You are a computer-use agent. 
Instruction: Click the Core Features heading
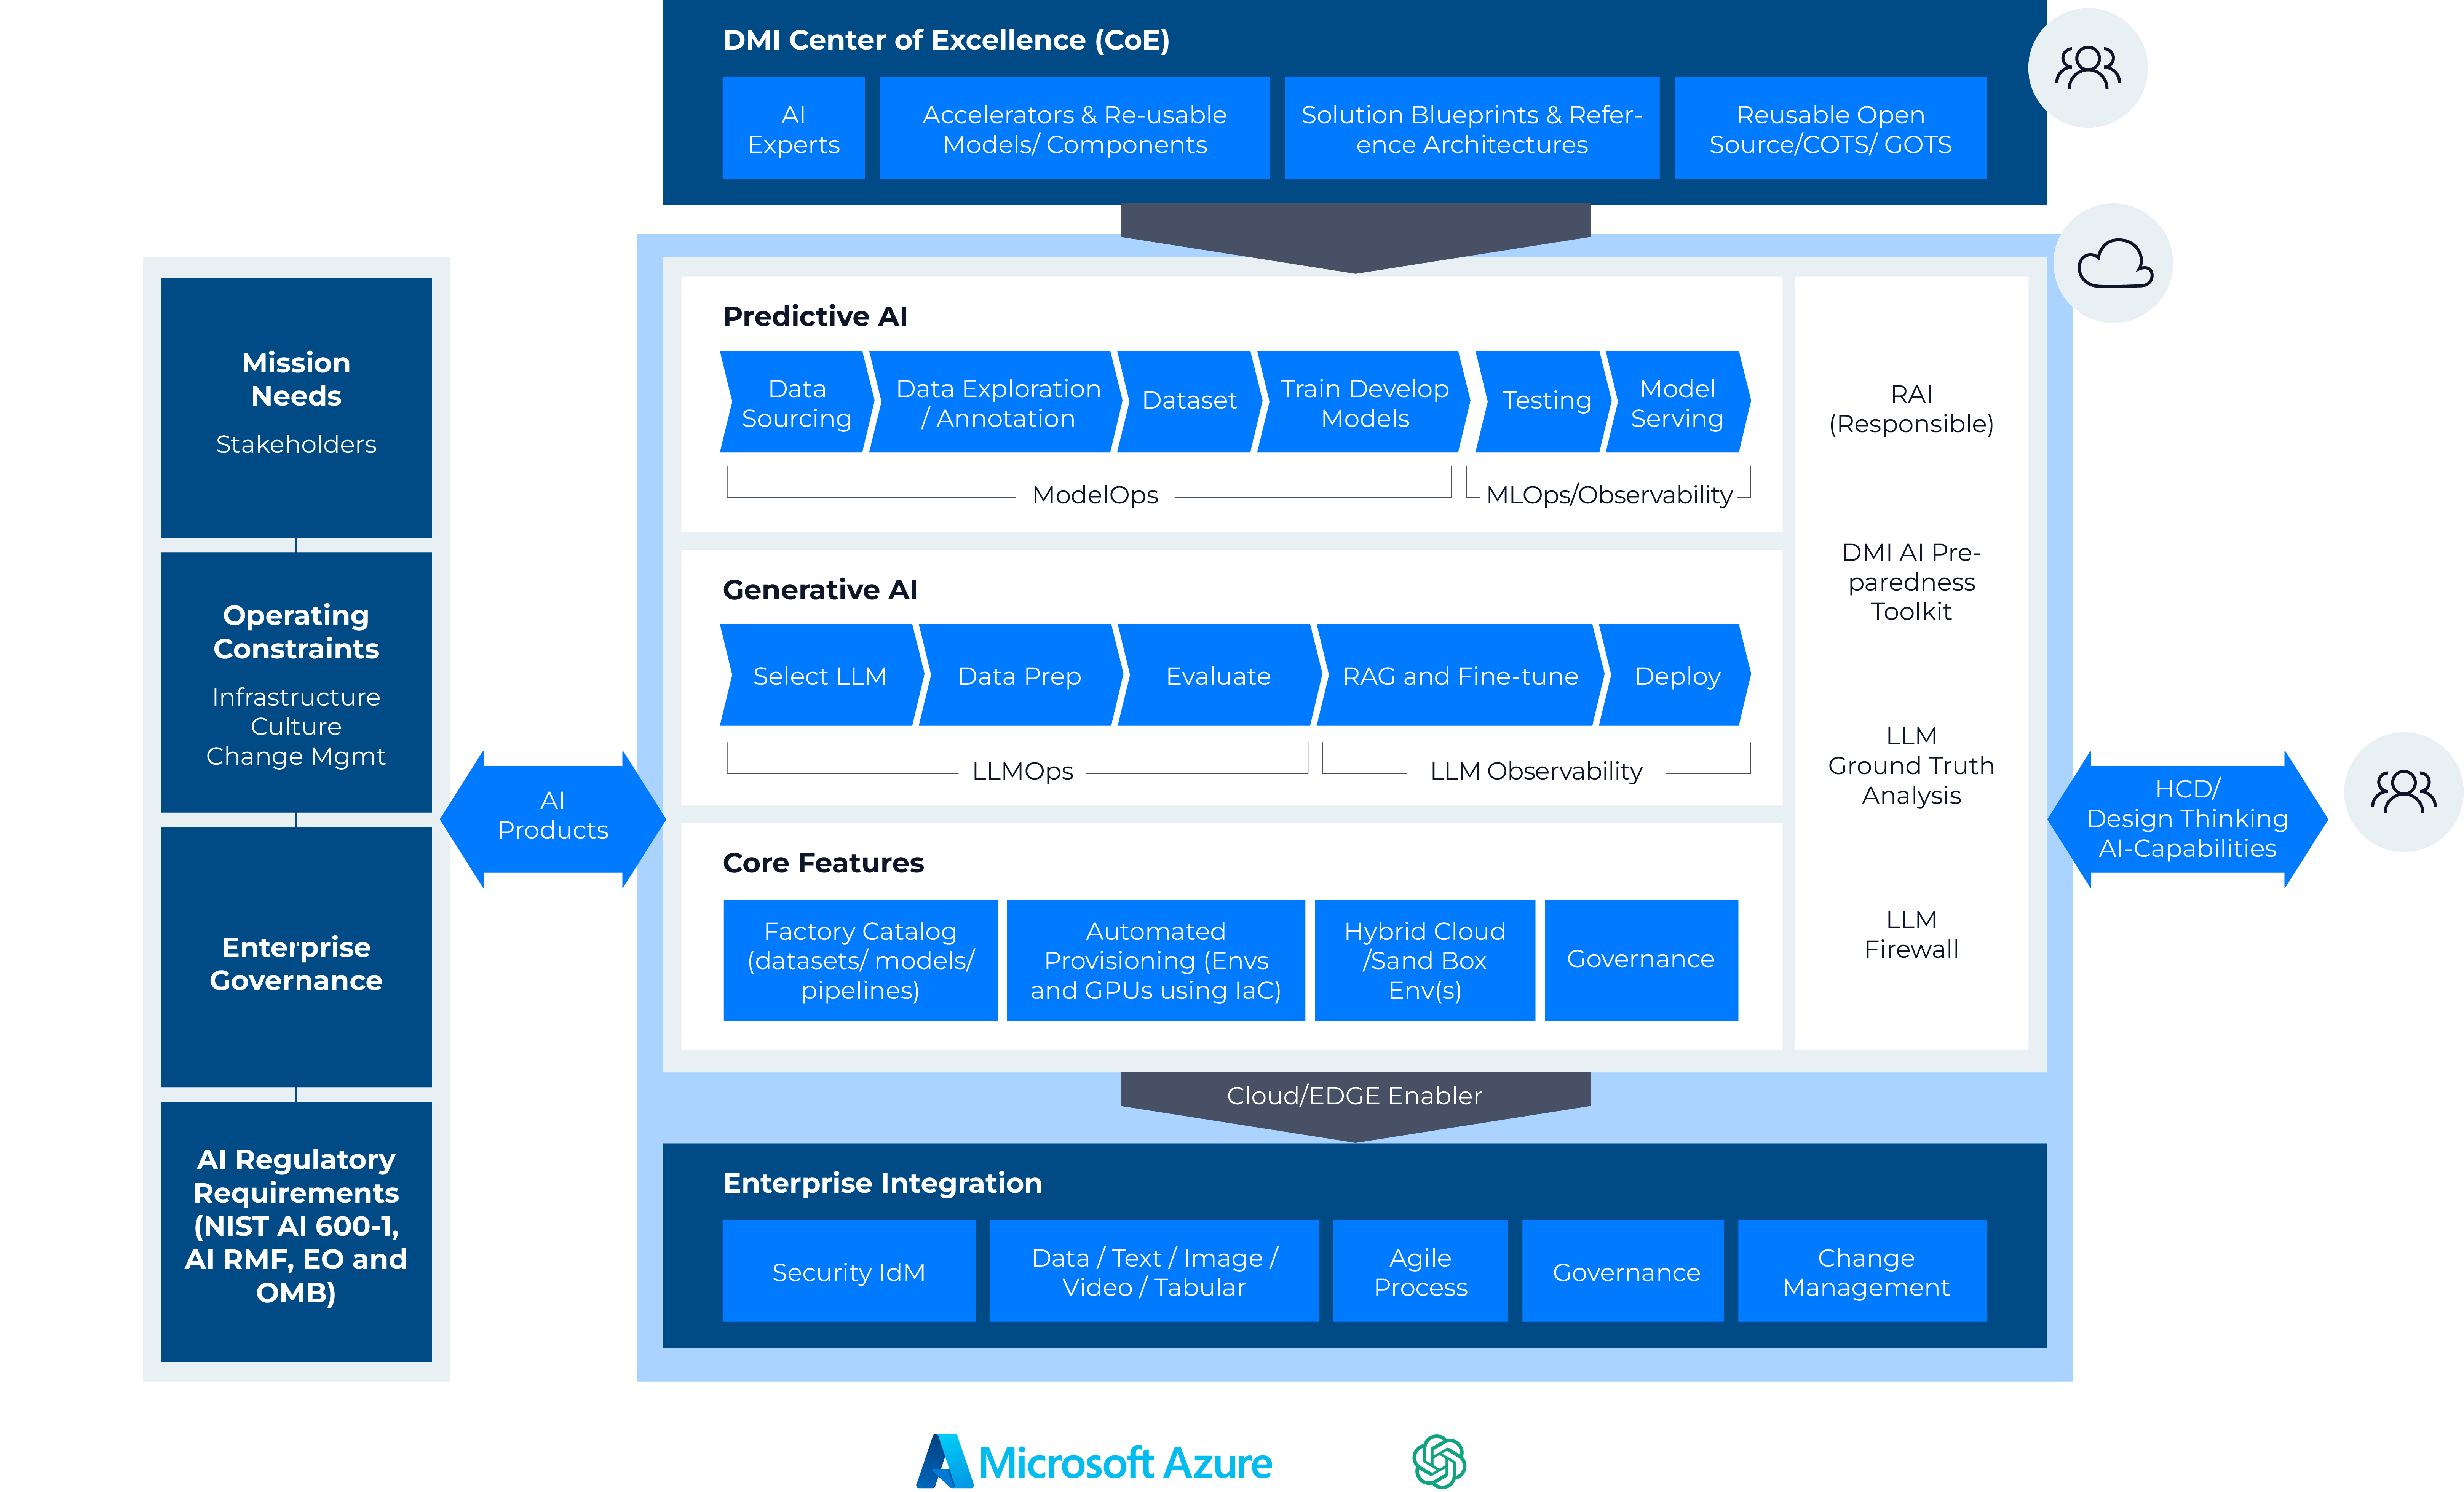coord(823,863)
